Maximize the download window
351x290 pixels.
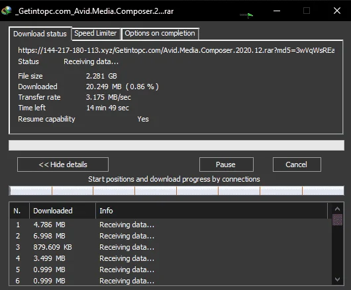point(307,11)
